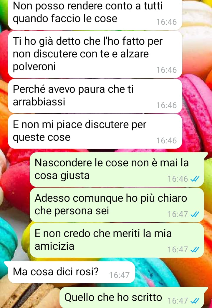Screen dimensions: 212x308
Task: Select message 'Non posso rendere conto a tutti'
Action: coord(95,14)
